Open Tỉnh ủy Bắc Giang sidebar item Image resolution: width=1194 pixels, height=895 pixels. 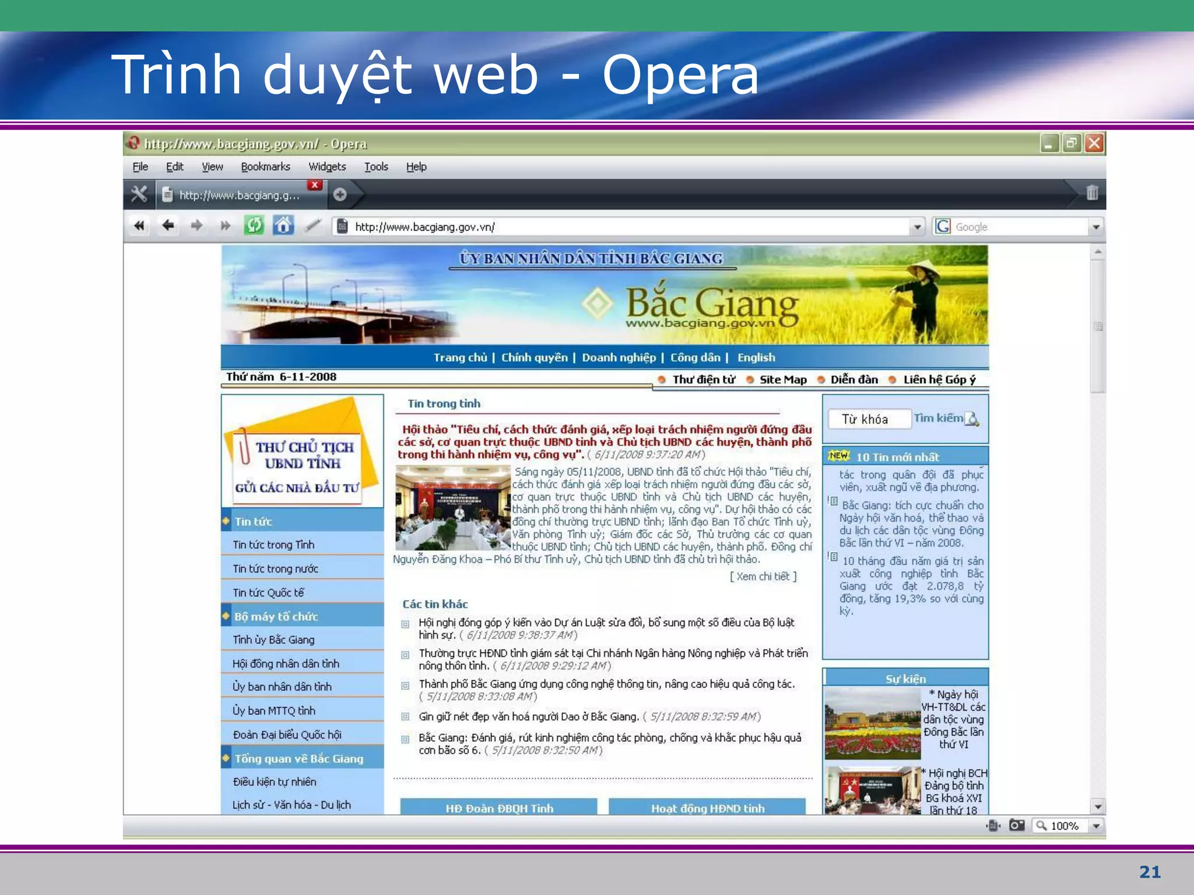click(x=273, y=640)
